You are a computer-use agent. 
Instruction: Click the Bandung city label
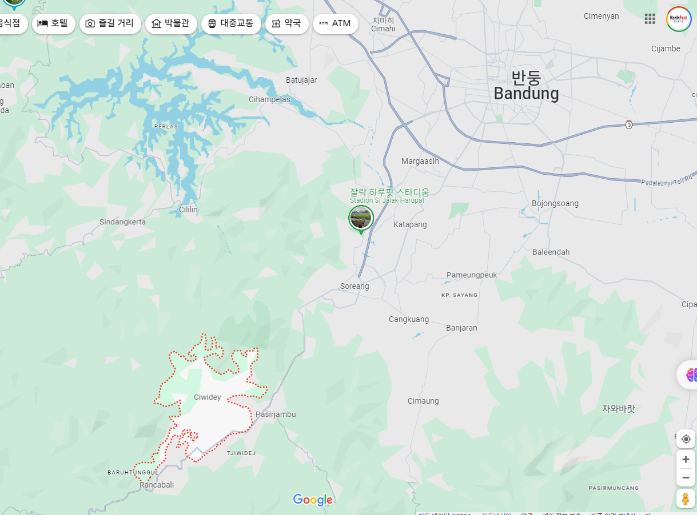(526, 85)
